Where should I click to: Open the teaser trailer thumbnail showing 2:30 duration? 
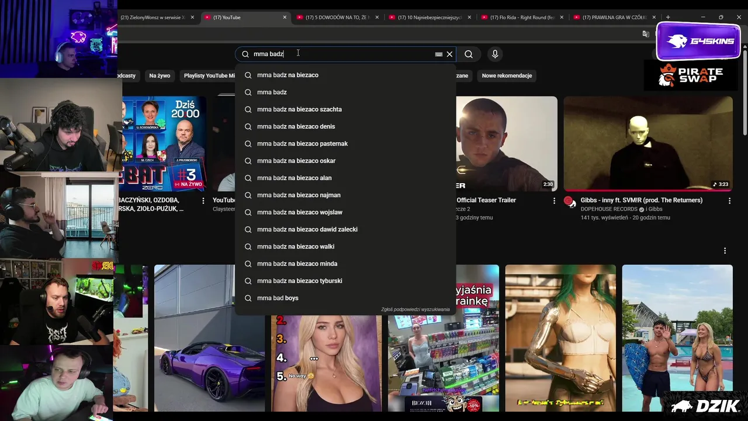coord(506,144)
